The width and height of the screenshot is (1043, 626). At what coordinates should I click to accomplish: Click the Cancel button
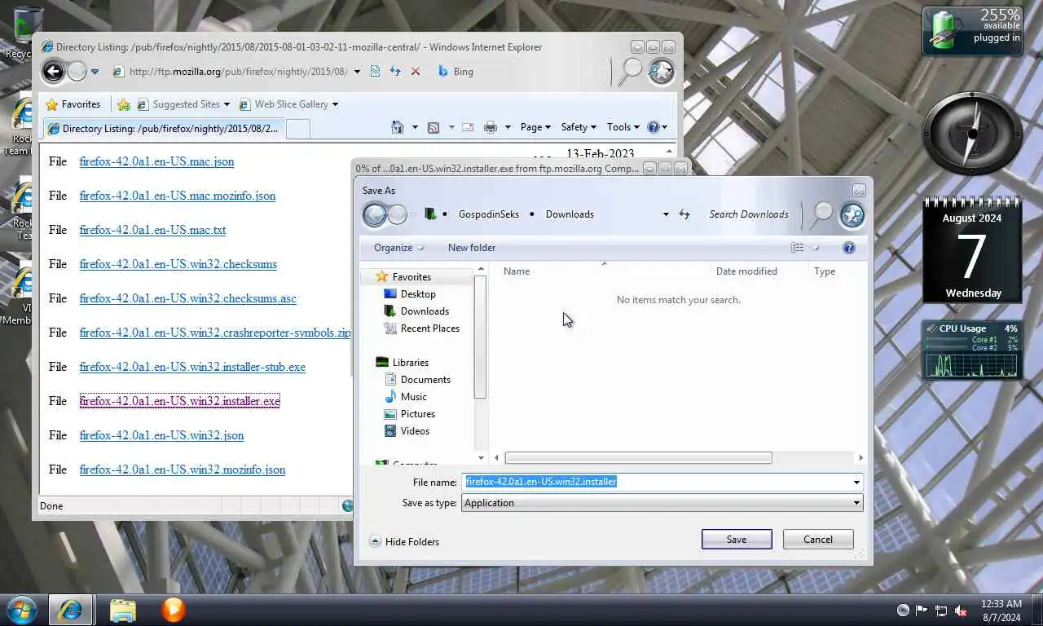pyautogui.click(x=818, y=540)
